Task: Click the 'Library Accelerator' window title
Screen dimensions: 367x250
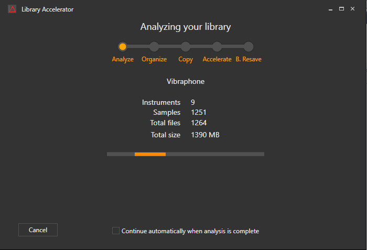Action: pyautogui.click(x=48, y=9)
